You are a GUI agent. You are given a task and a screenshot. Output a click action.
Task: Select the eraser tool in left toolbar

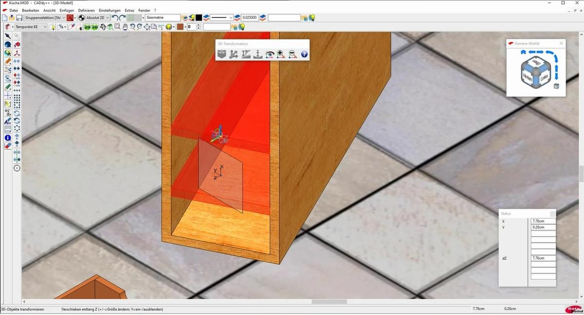8,146
